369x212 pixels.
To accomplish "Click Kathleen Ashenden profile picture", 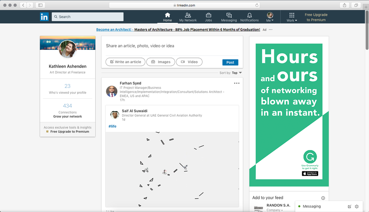I will point(68,49).
